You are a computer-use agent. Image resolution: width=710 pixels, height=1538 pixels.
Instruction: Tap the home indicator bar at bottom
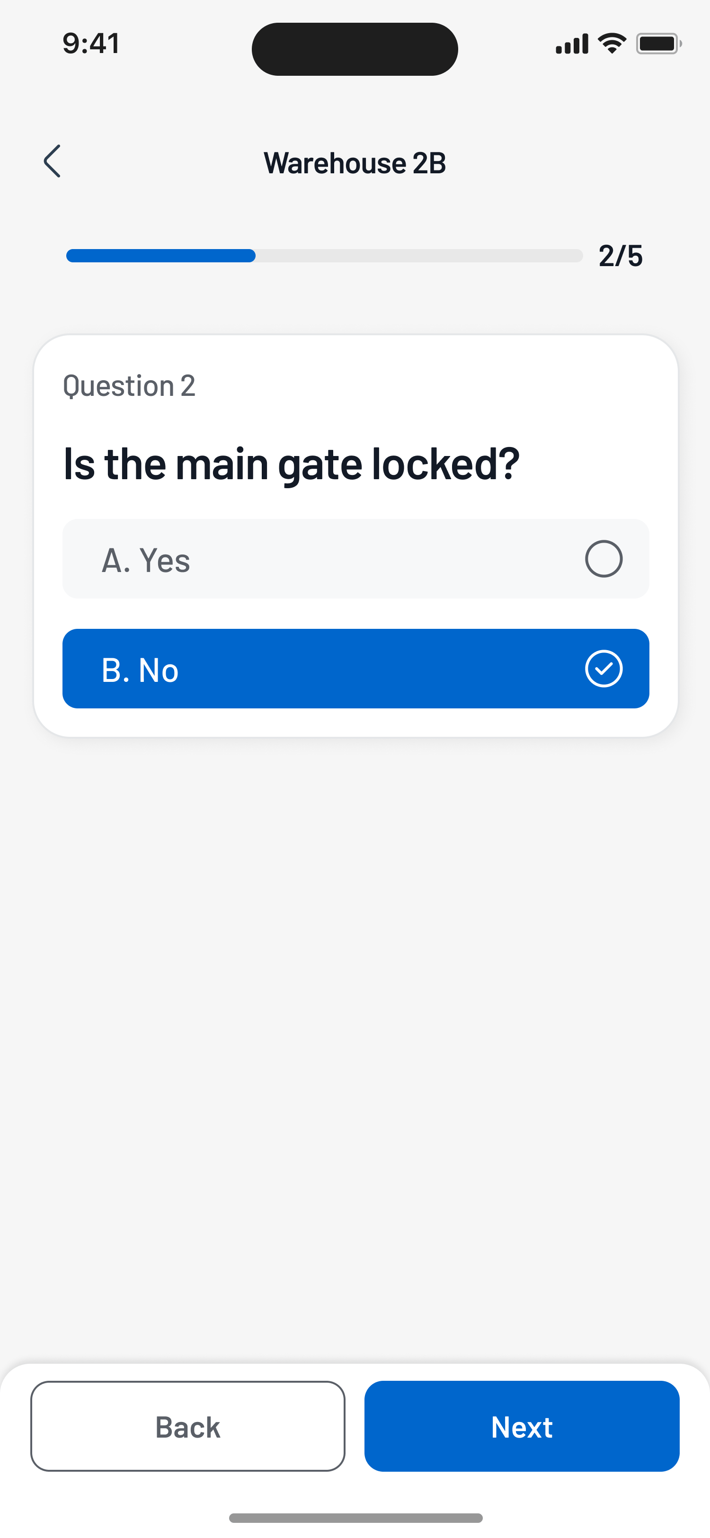coord(355,1517)
